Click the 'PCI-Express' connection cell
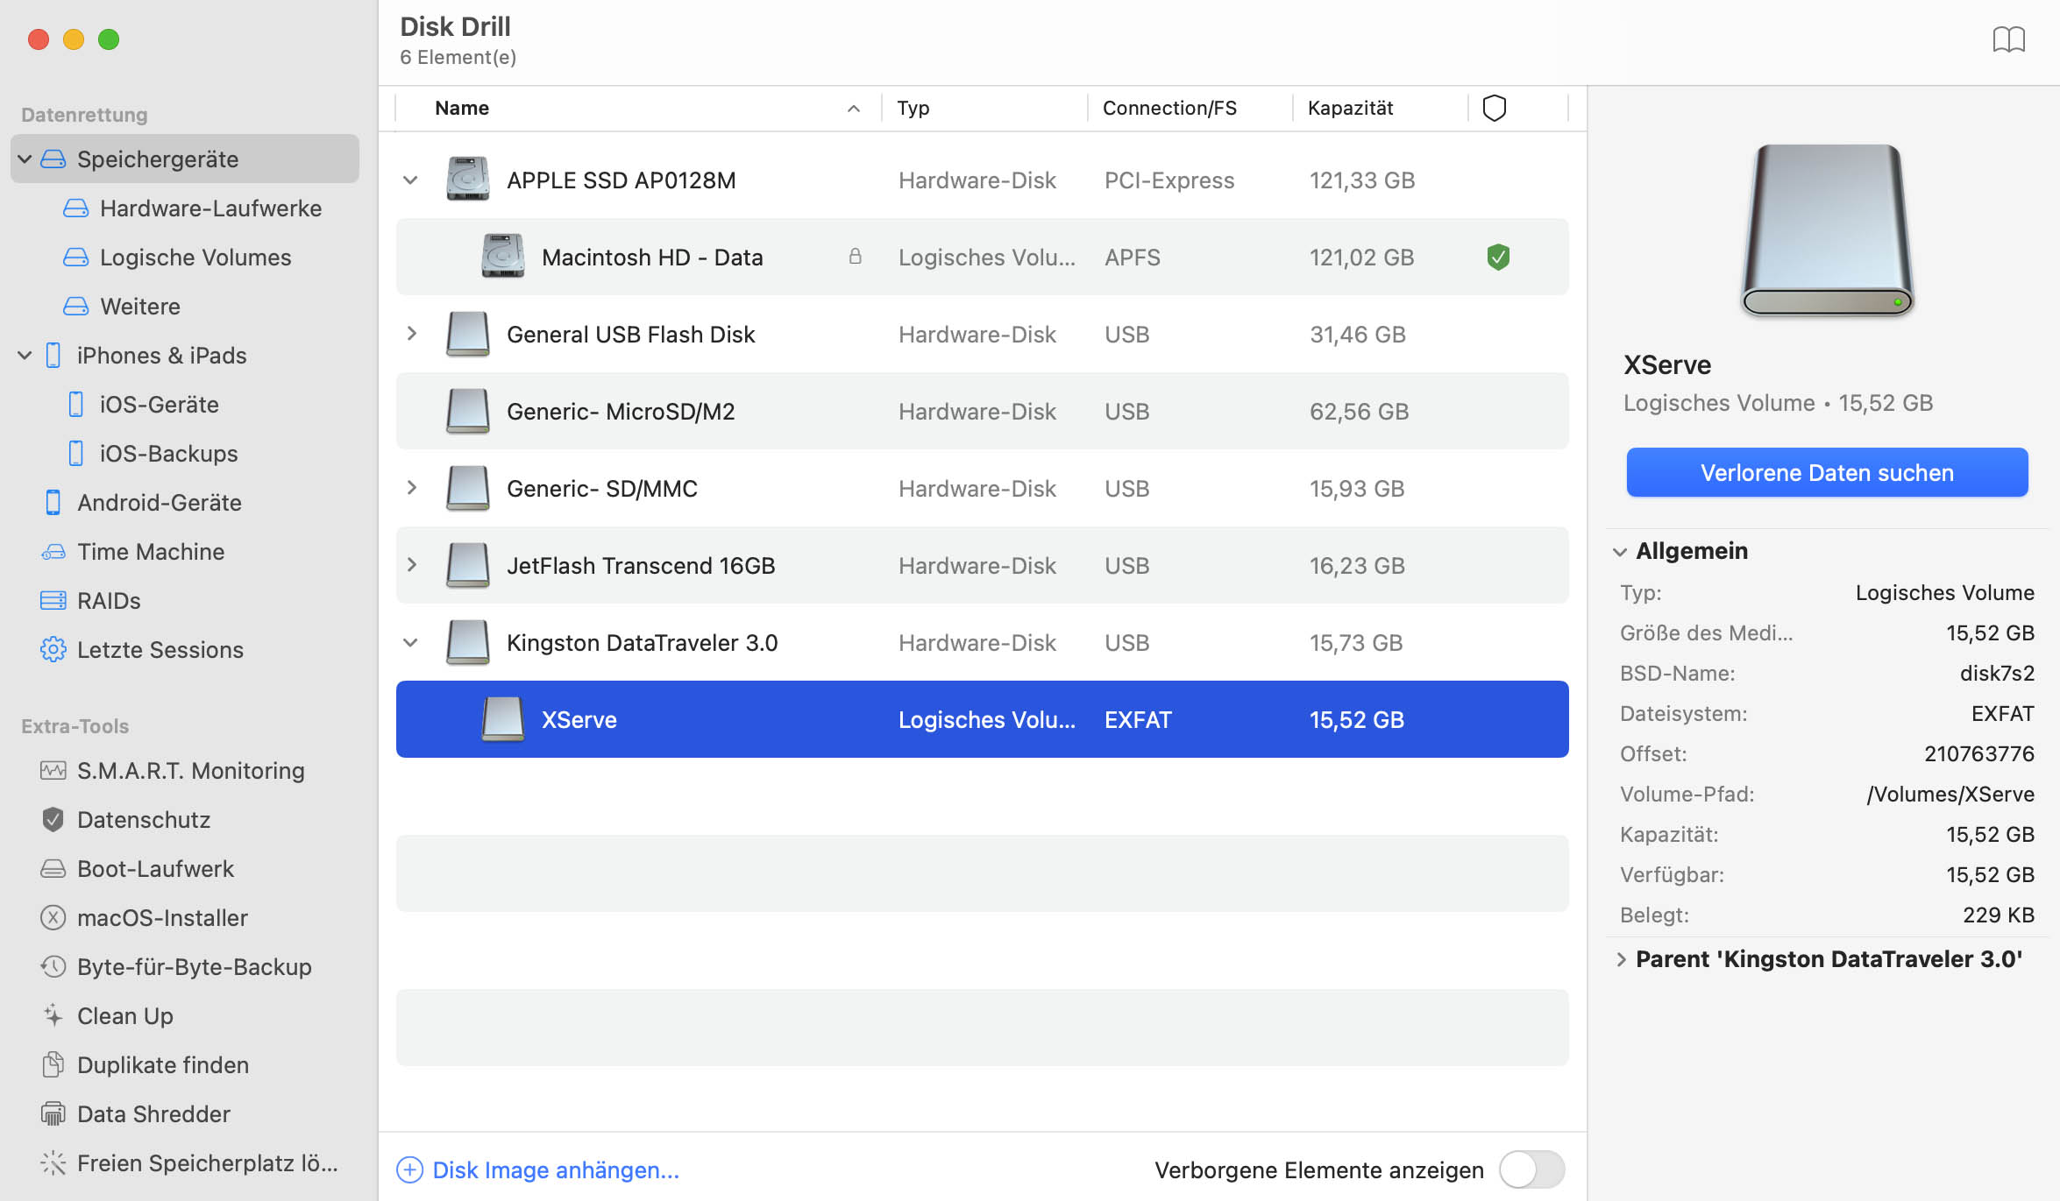 1169,180
